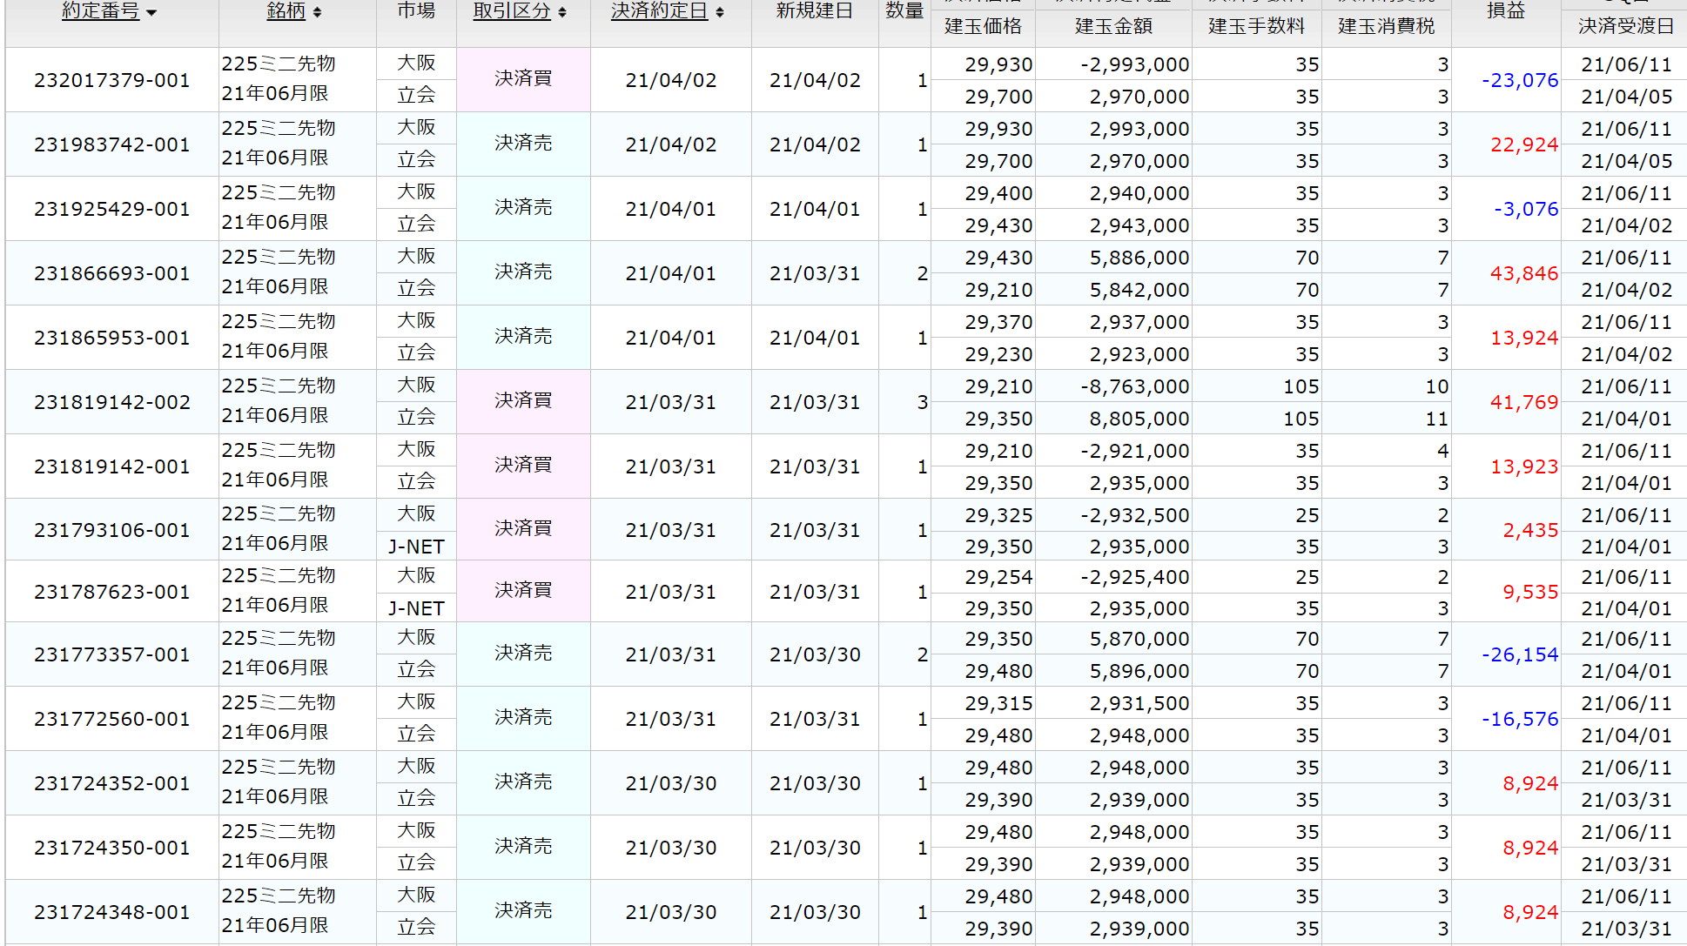
Task: Click the 建玉手数料 column header
Action: click(1257, 26)
